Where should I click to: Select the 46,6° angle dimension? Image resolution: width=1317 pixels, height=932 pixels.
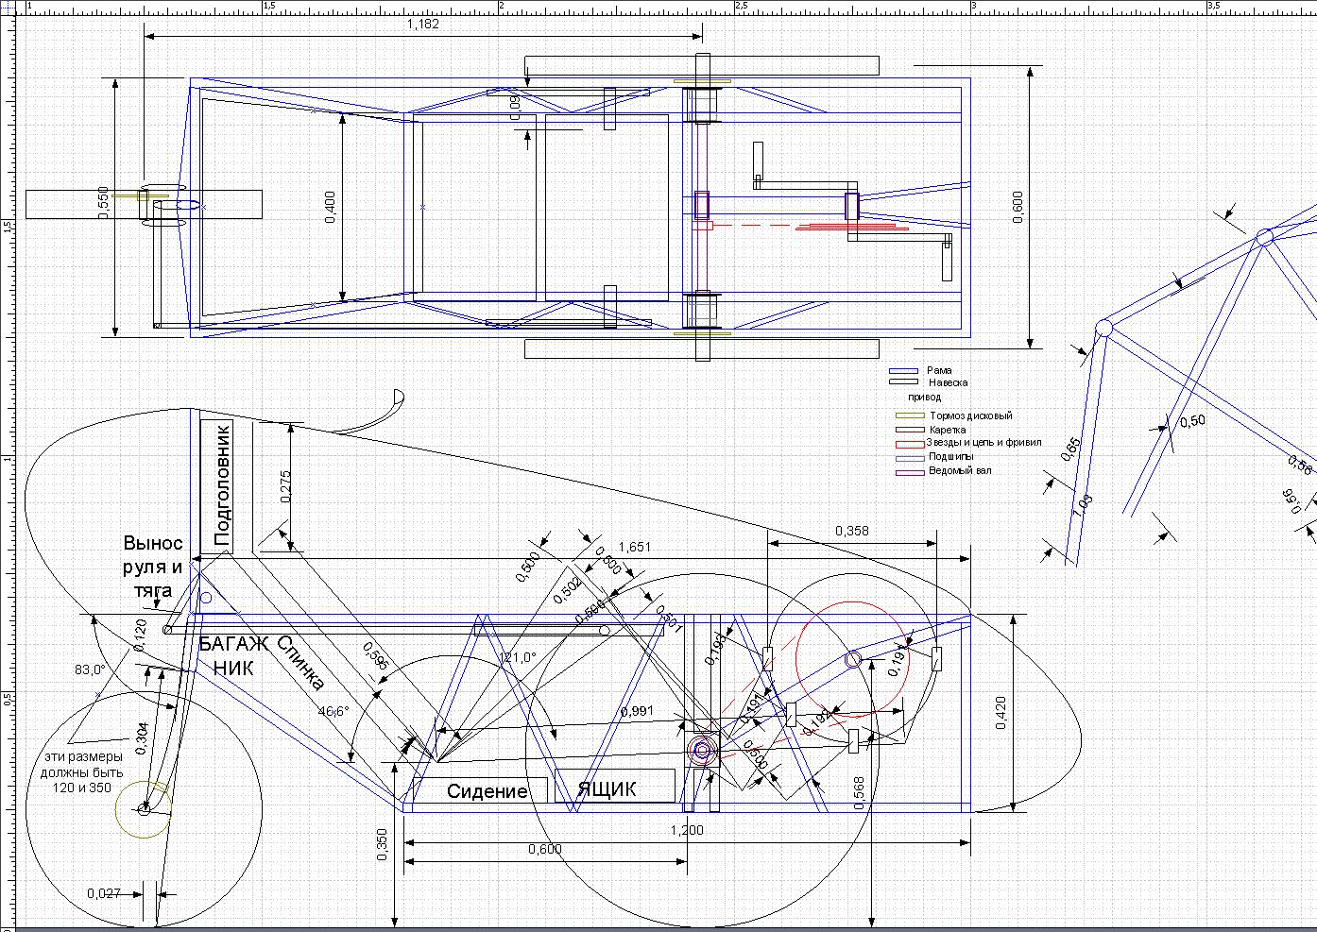333,711
